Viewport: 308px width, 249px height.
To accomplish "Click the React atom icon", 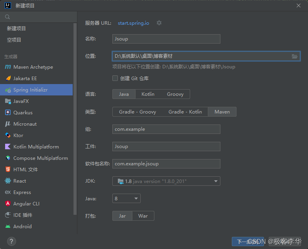I will point(8,181).
